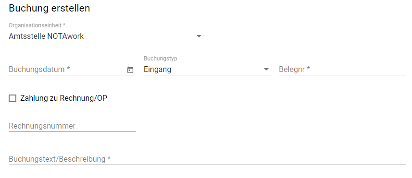This screenshot has width=412, height=178.
Task: Click the 'Zahlung zu Rechnung/OP' label text
Action: pyautogui.click(x=63, y=98)
